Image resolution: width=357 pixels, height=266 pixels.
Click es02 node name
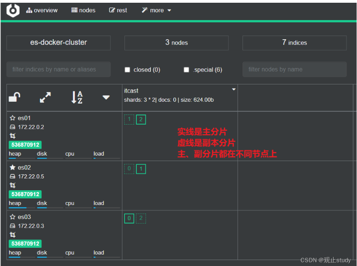(24, 167)
